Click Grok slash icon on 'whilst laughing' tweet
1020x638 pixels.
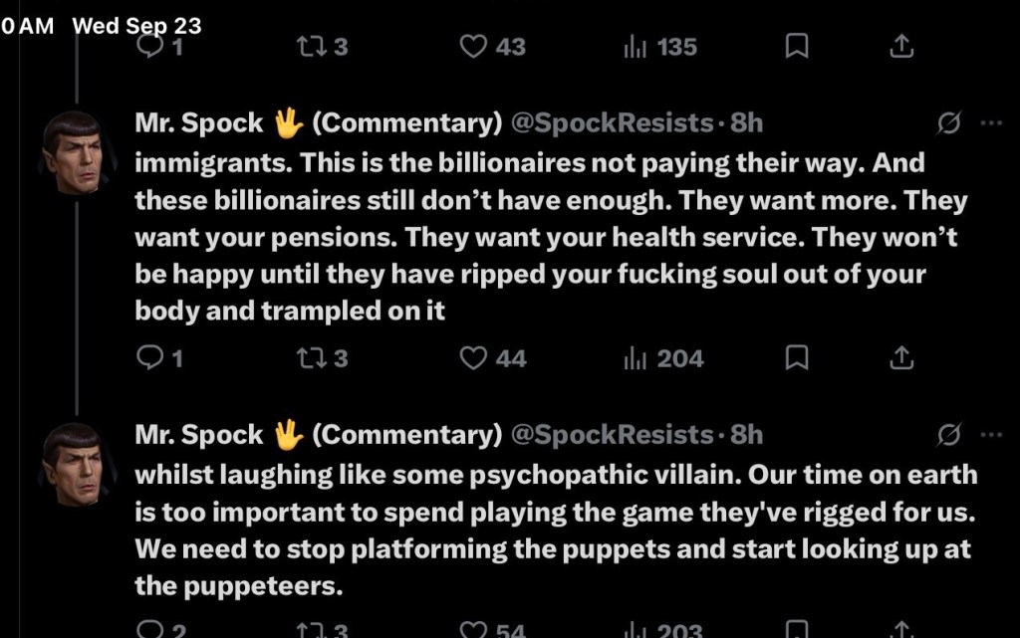tap(949, 435)
